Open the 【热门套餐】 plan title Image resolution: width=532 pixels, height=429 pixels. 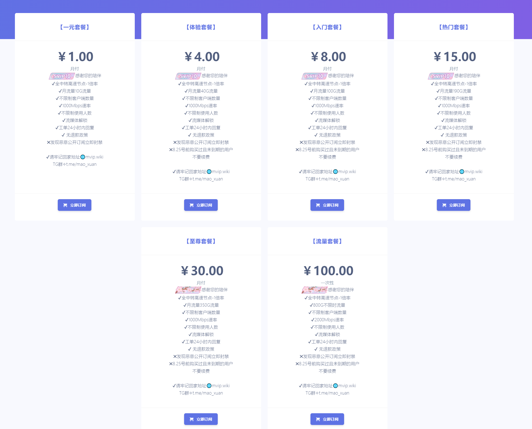tap(454, 27)
